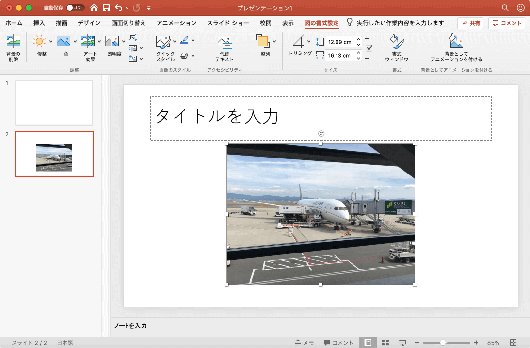Expand the 色 (Color) dropdown arrow
This screenshot has width=530, height=348.
coord(75,41)
